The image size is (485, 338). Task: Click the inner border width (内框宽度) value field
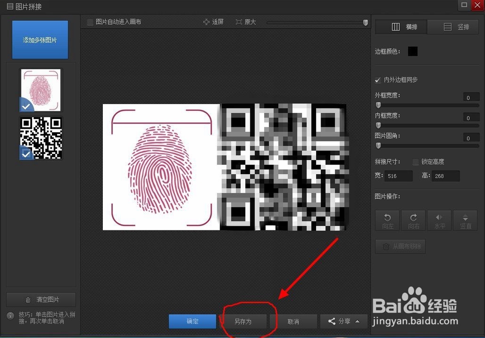pos(471,118)
